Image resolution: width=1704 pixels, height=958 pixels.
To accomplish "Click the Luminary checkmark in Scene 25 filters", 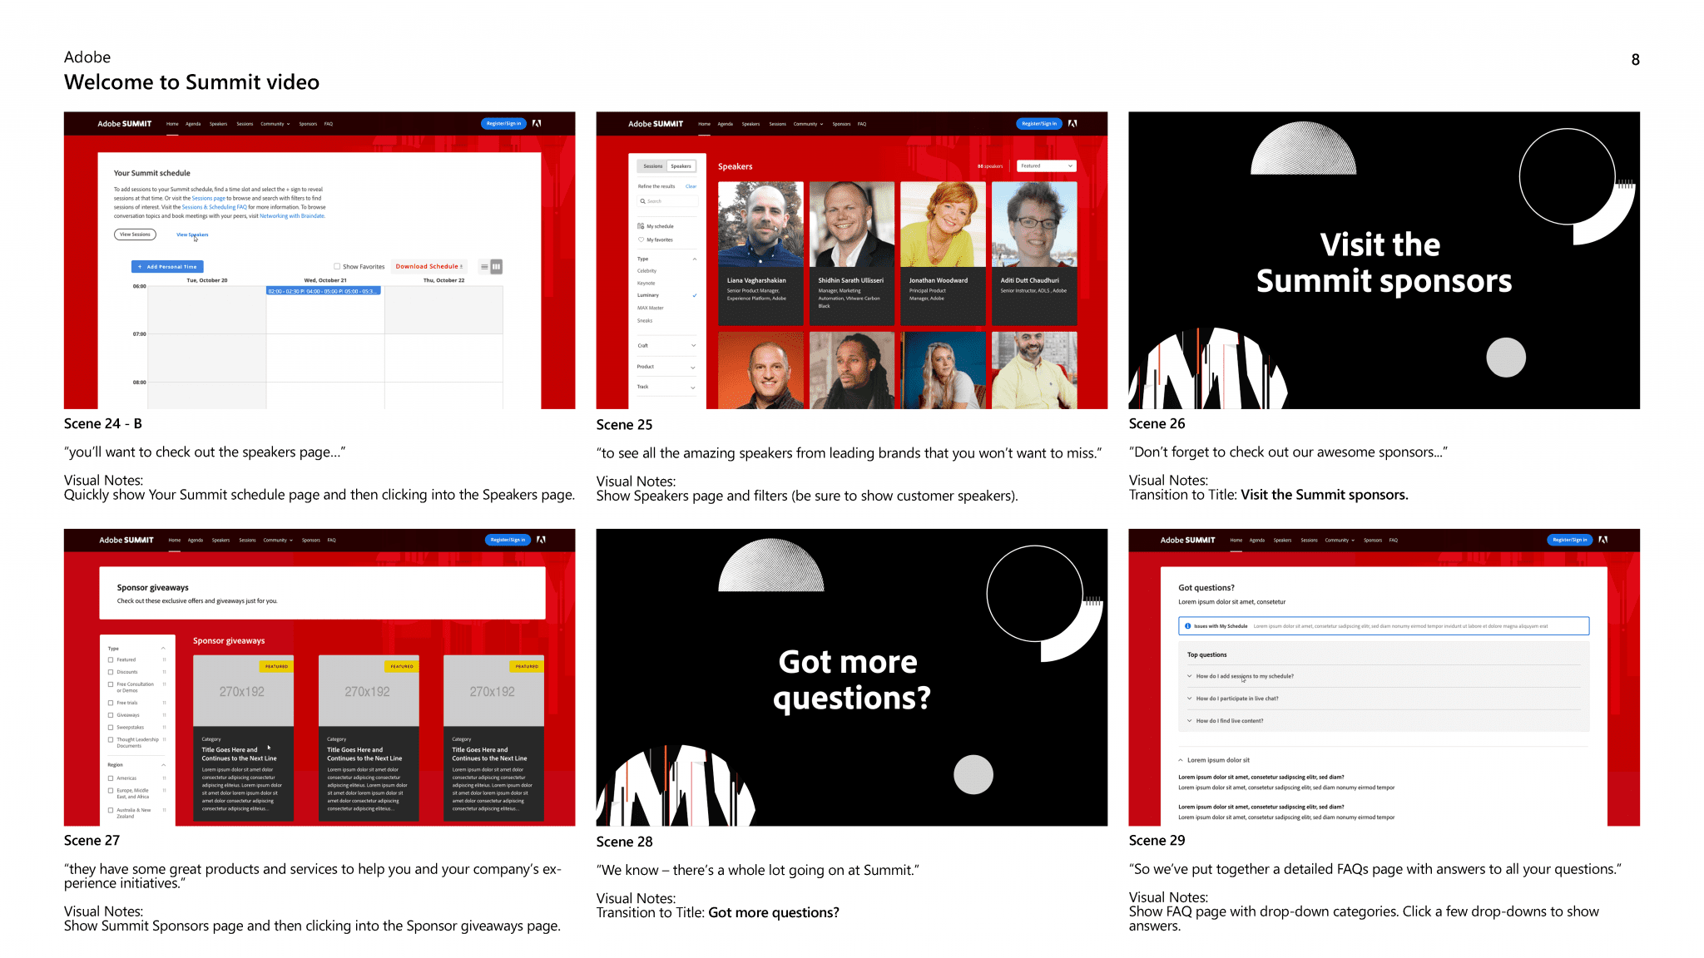I will [x=694, y=295].
